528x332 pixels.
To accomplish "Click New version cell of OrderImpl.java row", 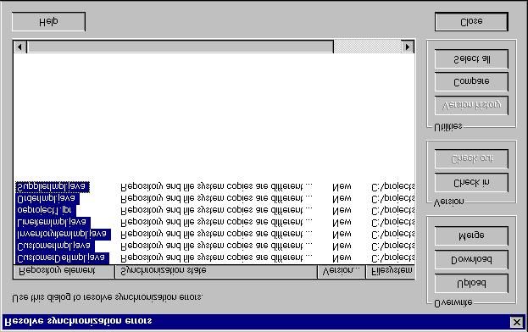I will click(342, 198).
